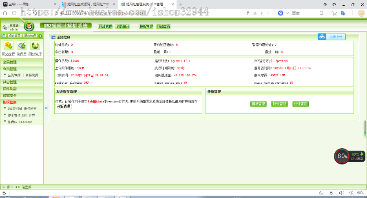Click the speaker volume icon in status bar

tap(341, 193)
